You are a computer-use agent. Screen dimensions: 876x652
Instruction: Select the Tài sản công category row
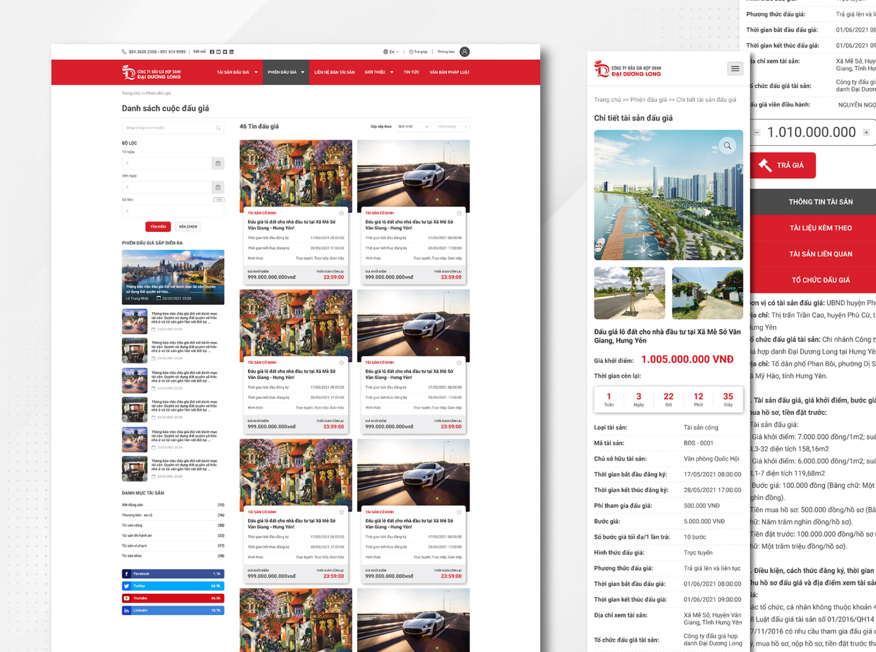pyautogui.click(x=173, y=525)
